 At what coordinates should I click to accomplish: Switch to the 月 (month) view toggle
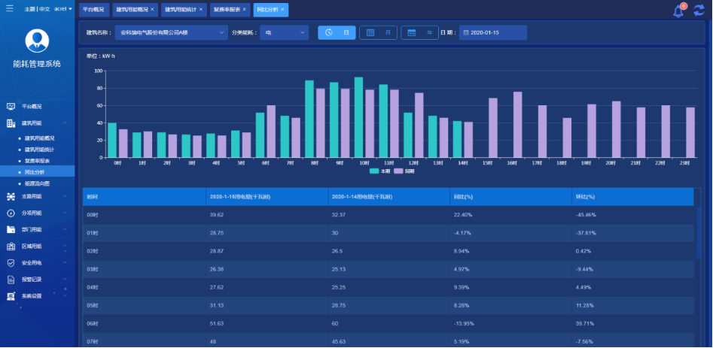point(378,33)
